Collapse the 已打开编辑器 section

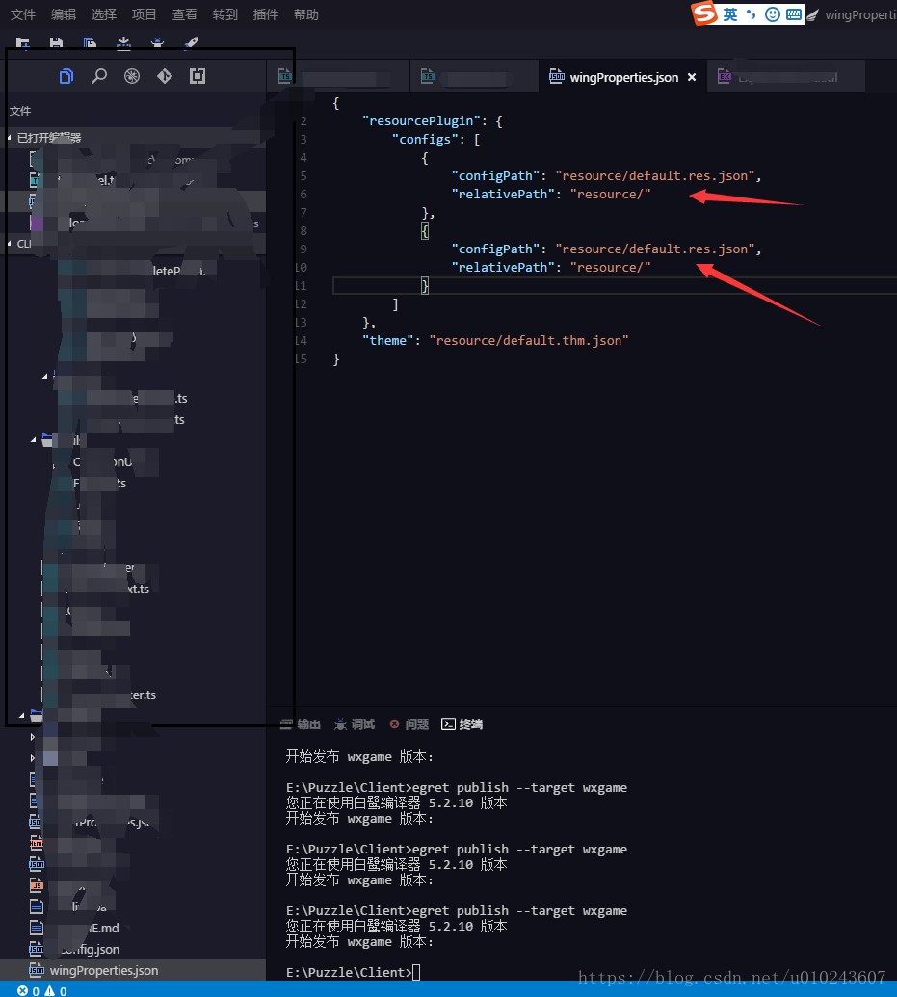coord(10,138)
